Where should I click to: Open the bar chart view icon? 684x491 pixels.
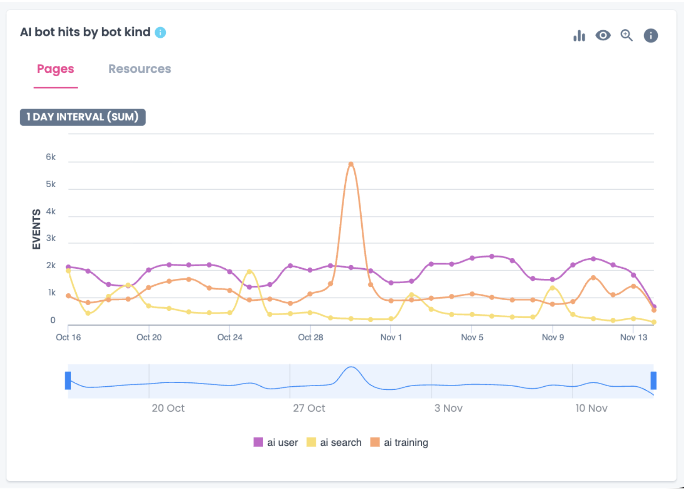[579, 36]
